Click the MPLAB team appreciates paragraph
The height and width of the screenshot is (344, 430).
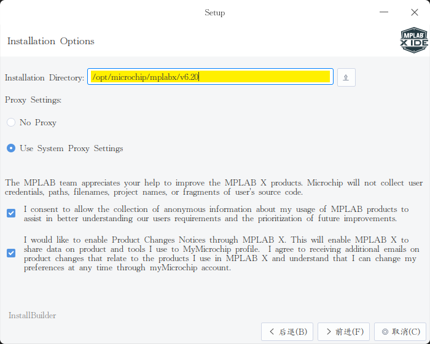pyautogui.click(x=214, y=187)
